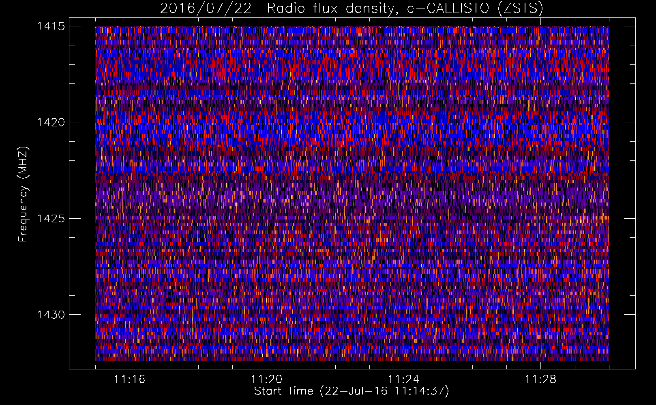Click the 'Start Time (22-Jul-16 11:14:37)' label
Viewport: 656px width, 405px height.
click(352, 391)
